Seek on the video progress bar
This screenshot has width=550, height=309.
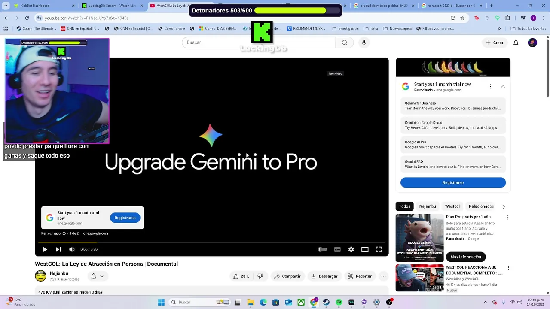[212, 242]
